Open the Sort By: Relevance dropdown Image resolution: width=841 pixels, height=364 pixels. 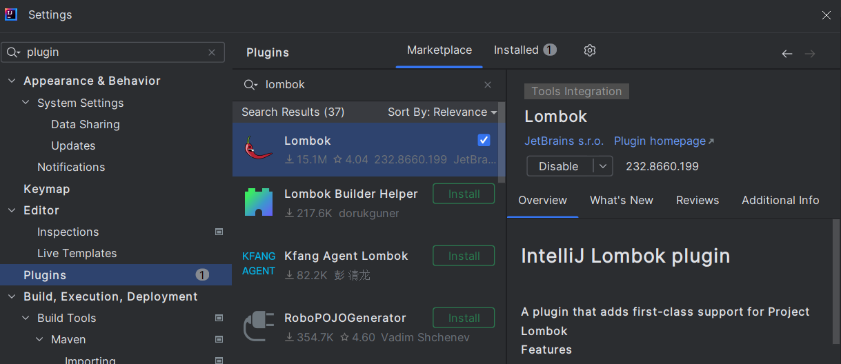pyautogui.click(x=442, y=112)
